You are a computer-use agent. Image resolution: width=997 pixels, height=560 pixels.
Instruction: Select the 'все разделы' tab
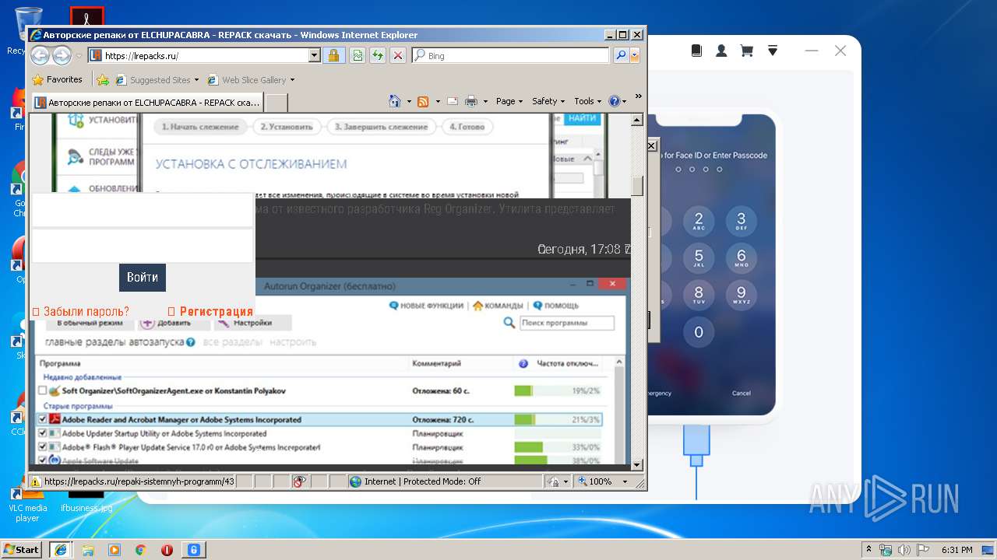coord(232,341)
